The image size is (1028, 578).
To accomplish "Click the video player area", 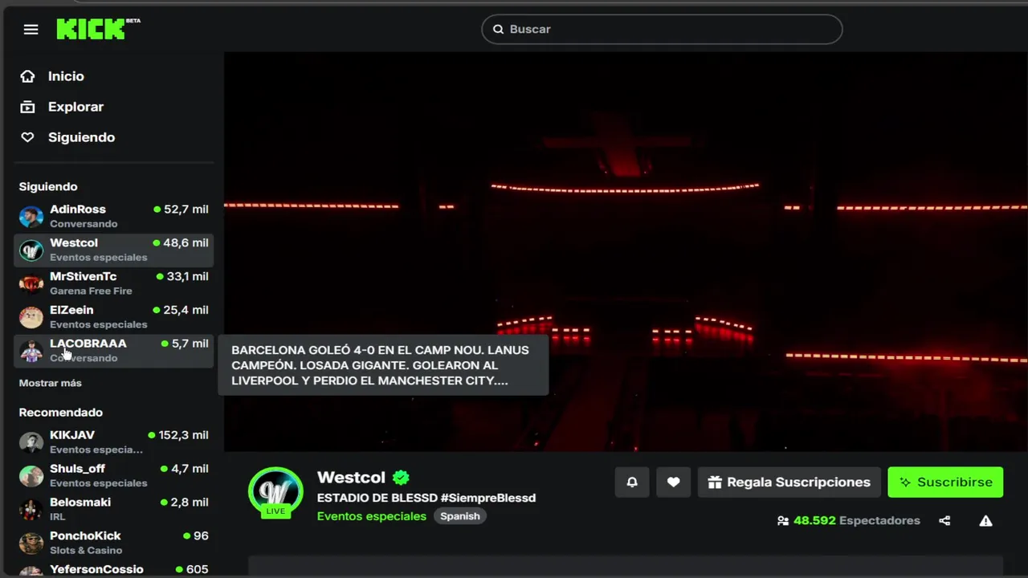I will click(x=626, y=252).
